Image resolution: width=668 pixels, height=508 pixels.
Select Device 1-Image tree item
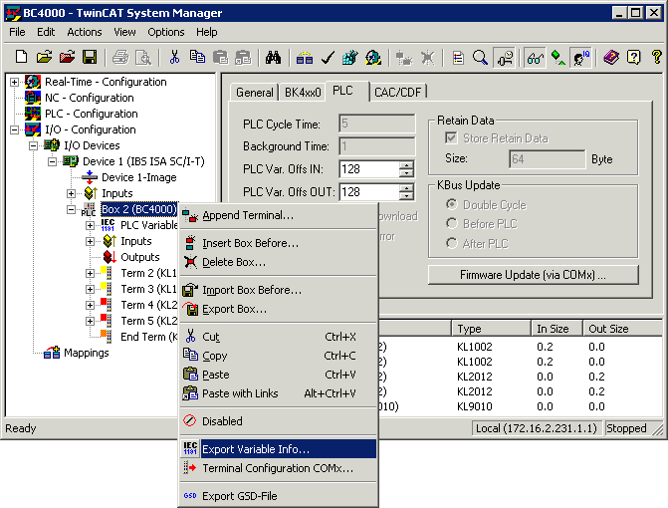point(139,177)
